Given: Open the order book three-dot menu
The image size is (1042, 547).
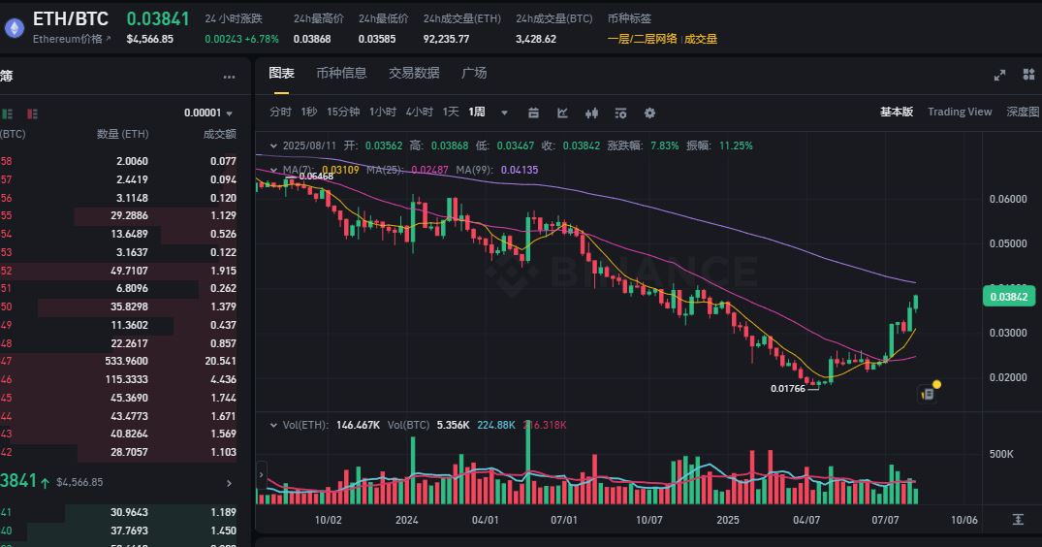Looking at the screenshot, I should click(x=229, y=77).
